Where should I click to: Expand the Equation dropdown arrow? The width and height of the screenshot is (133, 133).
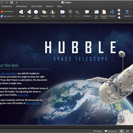pos(130,12)
